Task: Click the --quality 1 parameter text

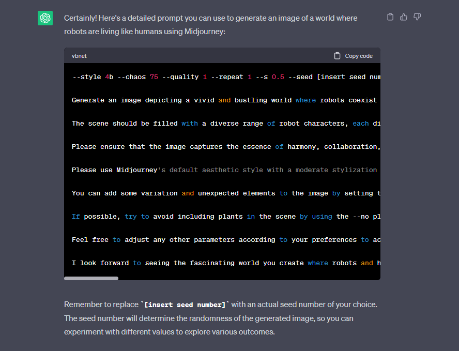Action: point(186,77)
